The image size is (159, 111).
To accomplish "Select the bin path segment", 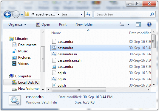I will tap(64, 14).
